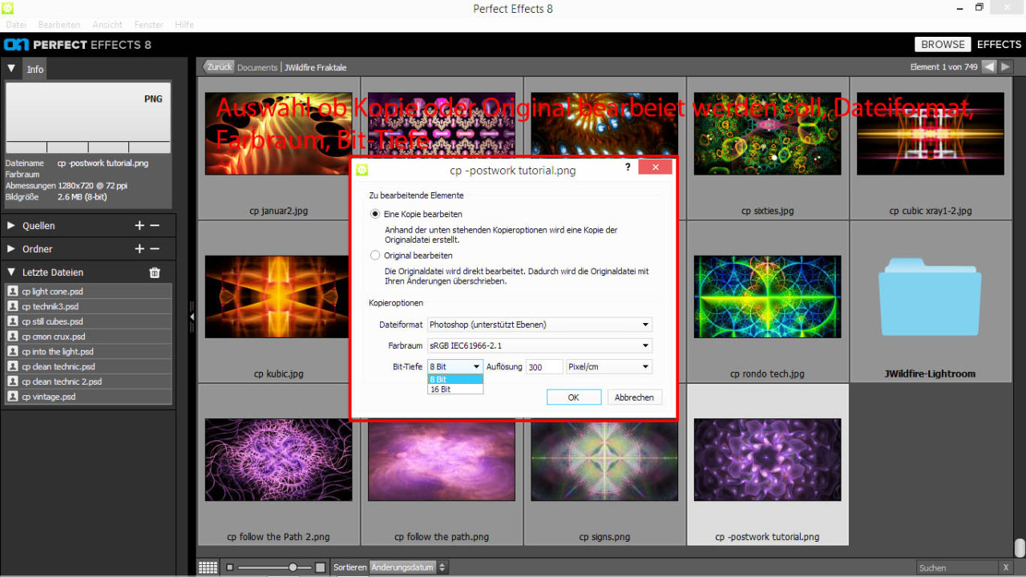Click the small thumbnail size icon
Screen dimensions: 1026x577
coord(229,567)
